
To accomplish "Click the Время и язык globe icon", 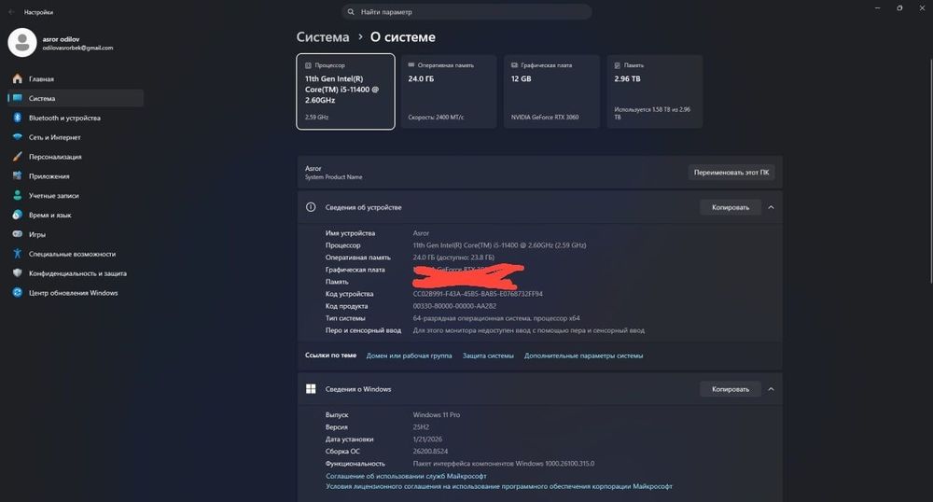I will pyautogui.click(x=17, y=215).
